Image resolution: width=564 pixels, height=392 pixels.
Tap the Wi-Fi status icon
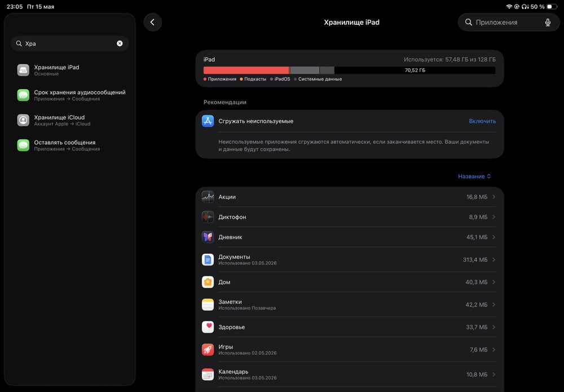(509, 6)
